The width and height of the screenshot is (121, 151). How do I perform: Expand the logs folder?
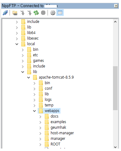click(x=35, y=100)
